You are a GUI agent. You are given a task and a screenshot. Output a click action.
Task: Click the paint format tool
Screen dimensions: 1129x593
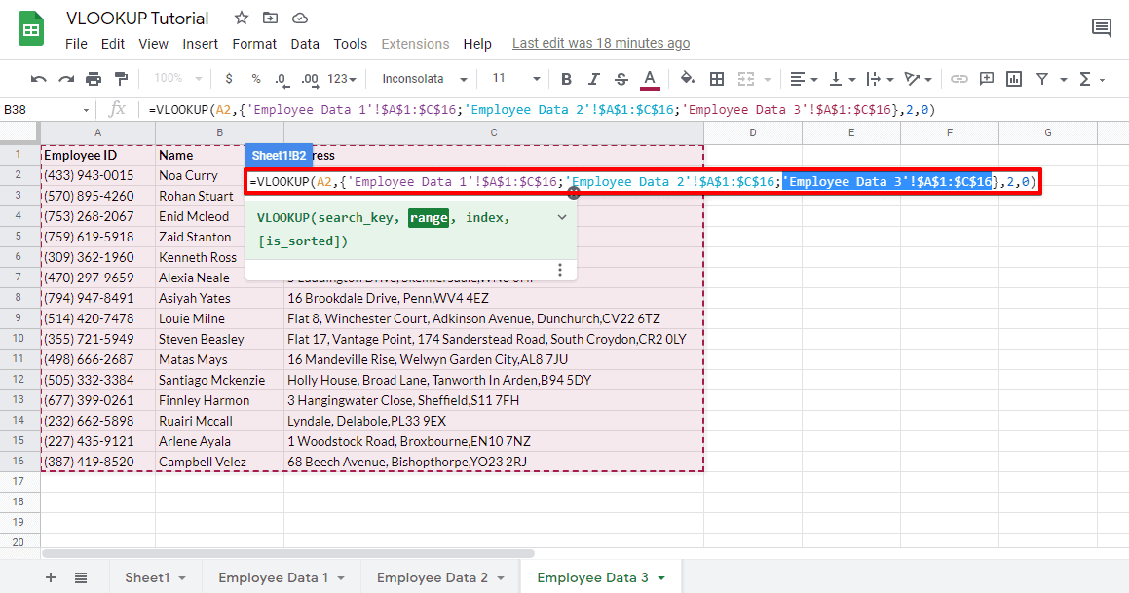pyautogui.click(x=122, y=78)
